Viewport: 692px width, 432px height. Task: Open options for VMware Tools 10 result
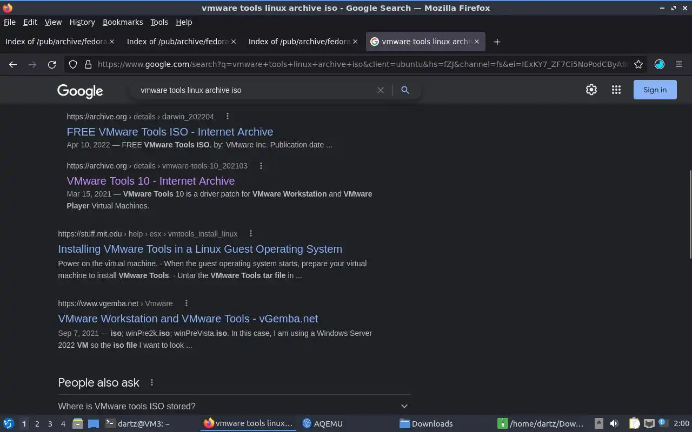(x=261, y=166)
